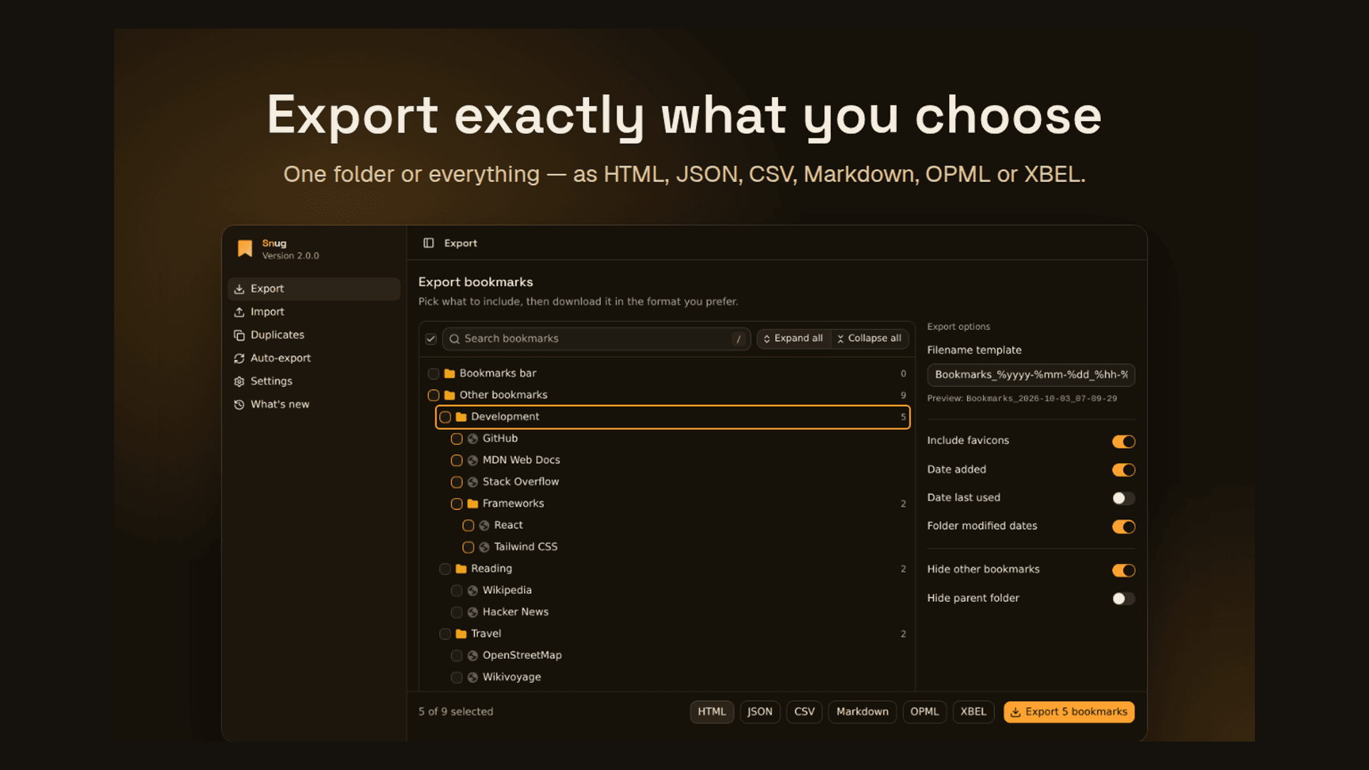1369x770 pixels.
Task: Expand all bookmark folders
Action: click(794, 339)
